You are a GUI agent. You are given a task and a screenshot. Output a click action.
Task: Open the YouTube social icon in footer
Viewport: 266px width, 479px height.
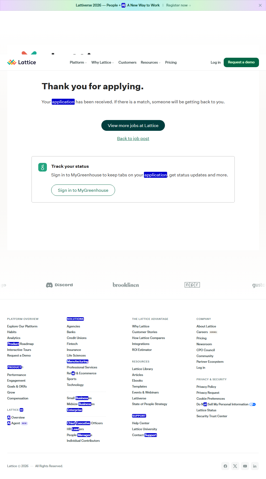point(245,466)
